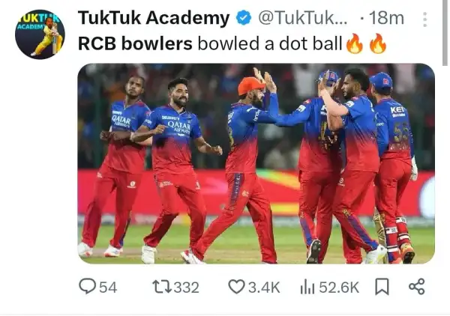Open the @TukTuk... handle link
This screenshot has width=450, height=316.
click(303, 18)
